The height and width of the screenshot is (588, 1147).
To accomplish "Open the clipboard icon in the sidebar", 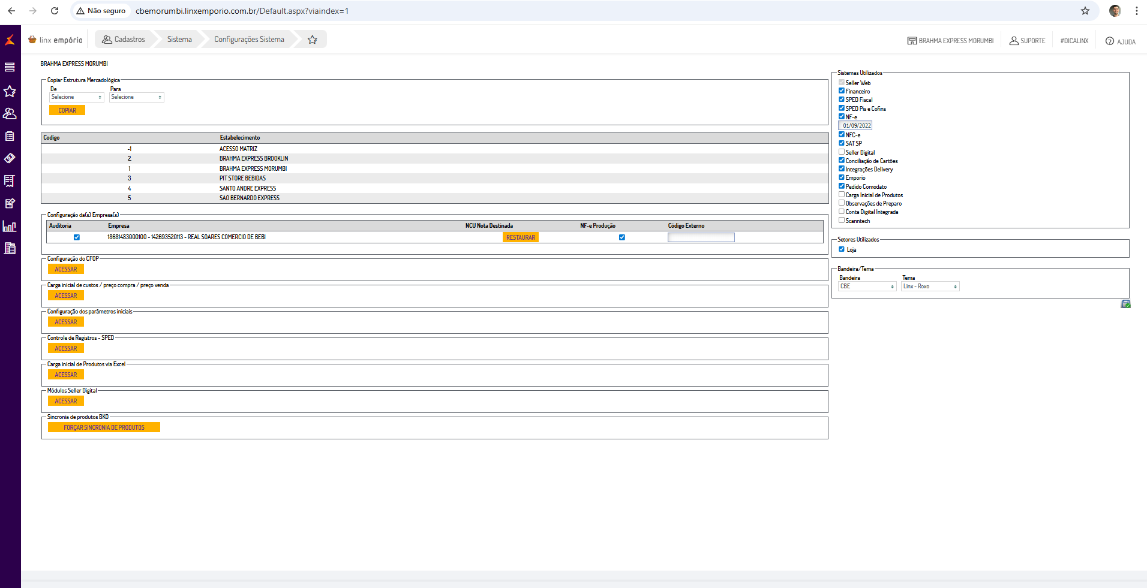I will point(10,136).
